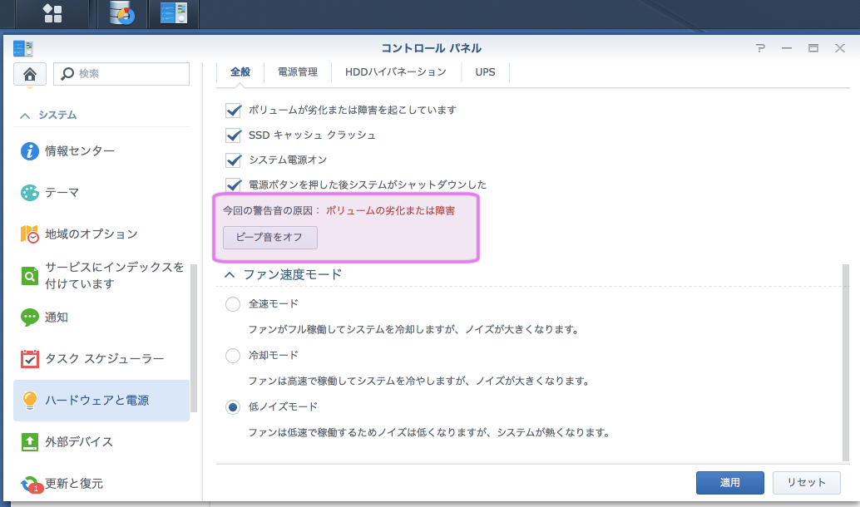The height and width of the screenshot is (507, 860).
Task: Open the Info Center (情報センター) icon
Action: (x=30, y=151)
